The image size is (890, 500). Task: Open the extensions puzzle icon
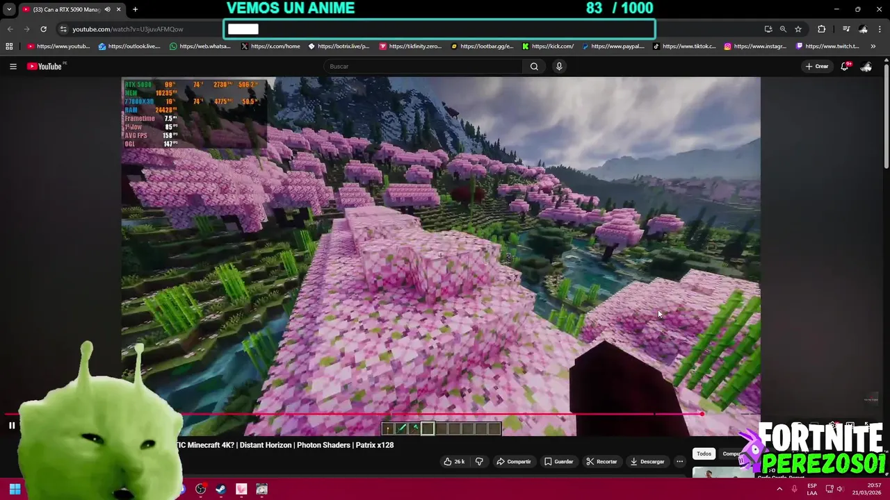822,29
